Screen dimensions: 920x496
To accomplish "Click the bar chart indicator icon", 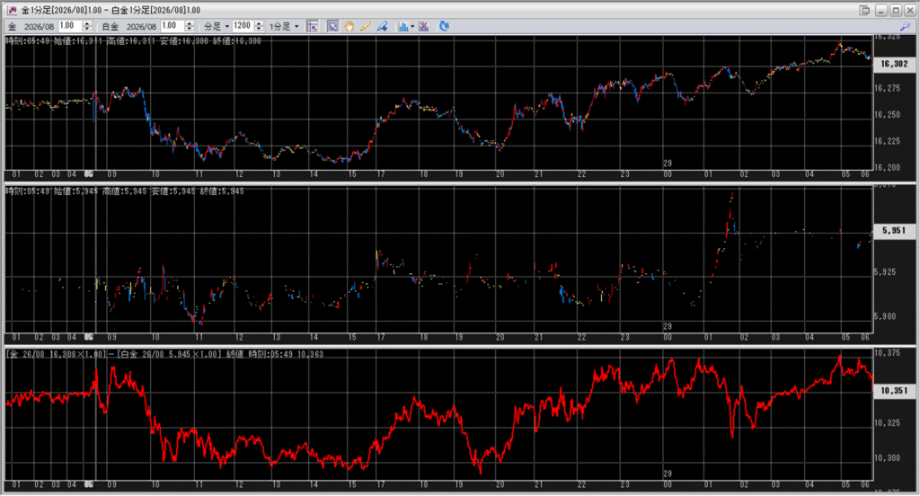I will [402, 26].
